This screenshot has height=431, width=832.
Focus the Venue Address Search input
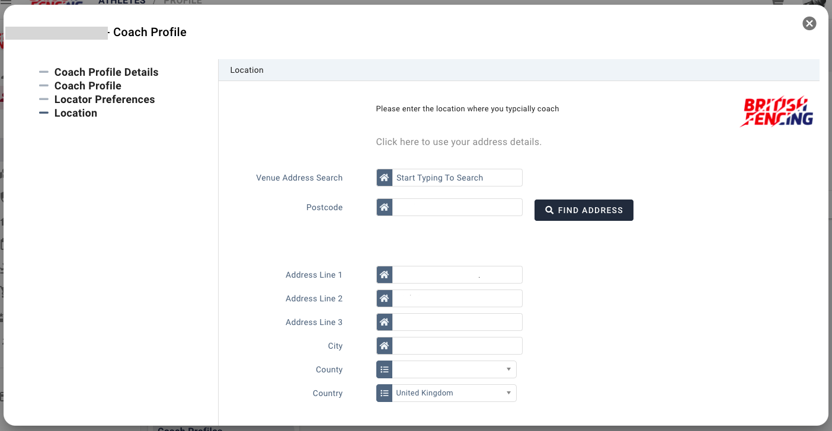457,178
